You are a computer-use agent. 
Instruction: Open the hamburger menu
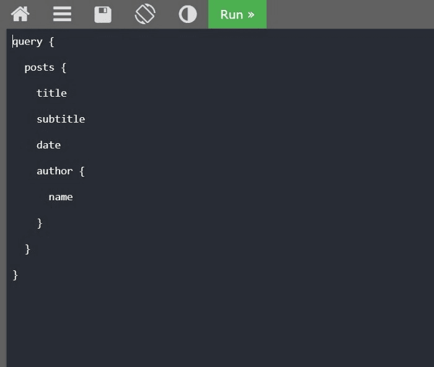click(62, 14)
